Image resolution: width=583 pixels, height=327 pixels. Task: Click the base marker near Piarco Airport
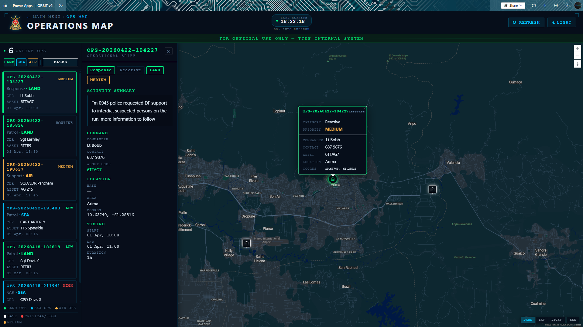click(x=246, y=243)
